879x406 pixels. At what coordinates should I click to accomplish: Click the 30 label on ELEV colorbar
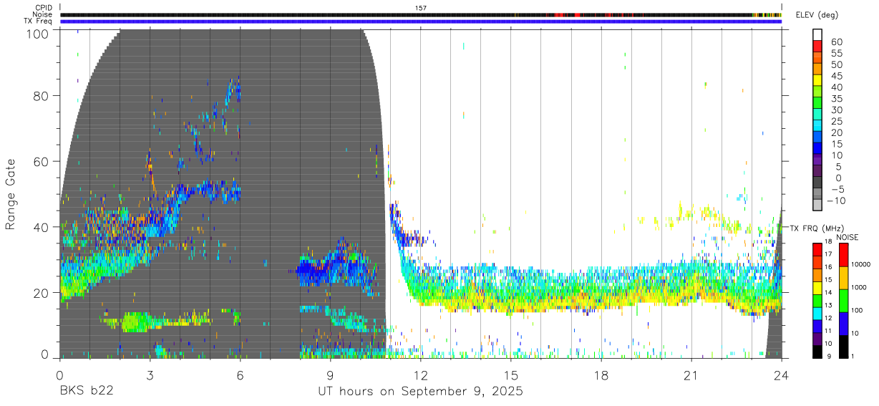(x=837, y=110)
